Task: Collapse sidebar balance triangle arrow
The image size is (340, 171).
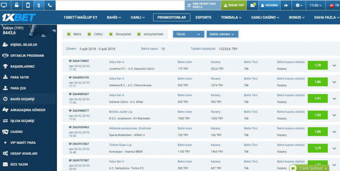Action: click(53, 31)
